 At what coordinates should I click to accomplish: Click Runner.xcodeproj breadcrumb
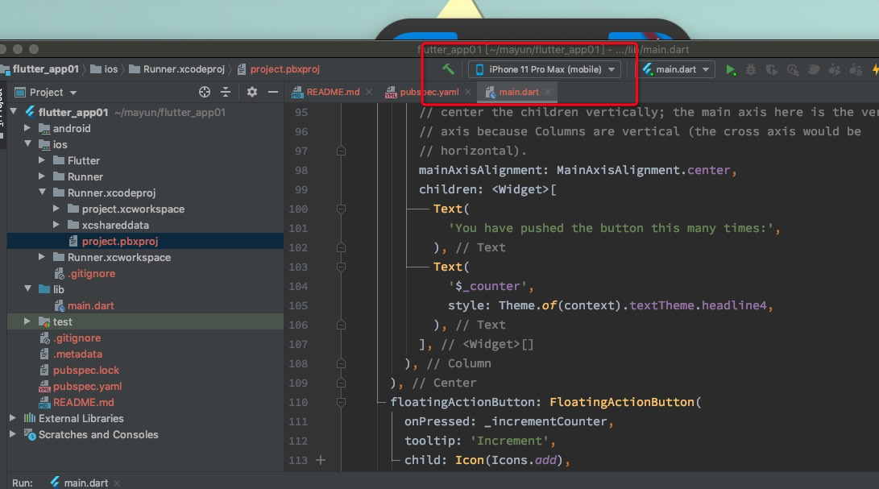click(177, 69)
